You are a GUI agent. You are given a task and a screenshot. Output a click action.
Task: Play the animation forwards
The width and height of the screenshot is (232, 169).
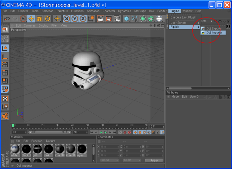[x=105, y=132]
